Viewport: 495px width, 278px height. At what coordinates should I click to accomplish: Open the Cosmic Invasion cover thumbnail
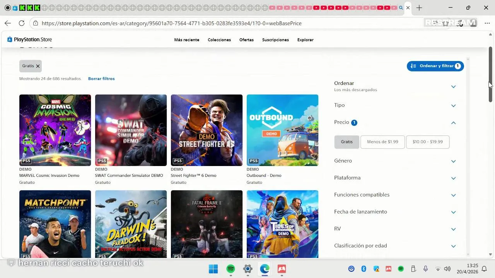coord(55,130)
